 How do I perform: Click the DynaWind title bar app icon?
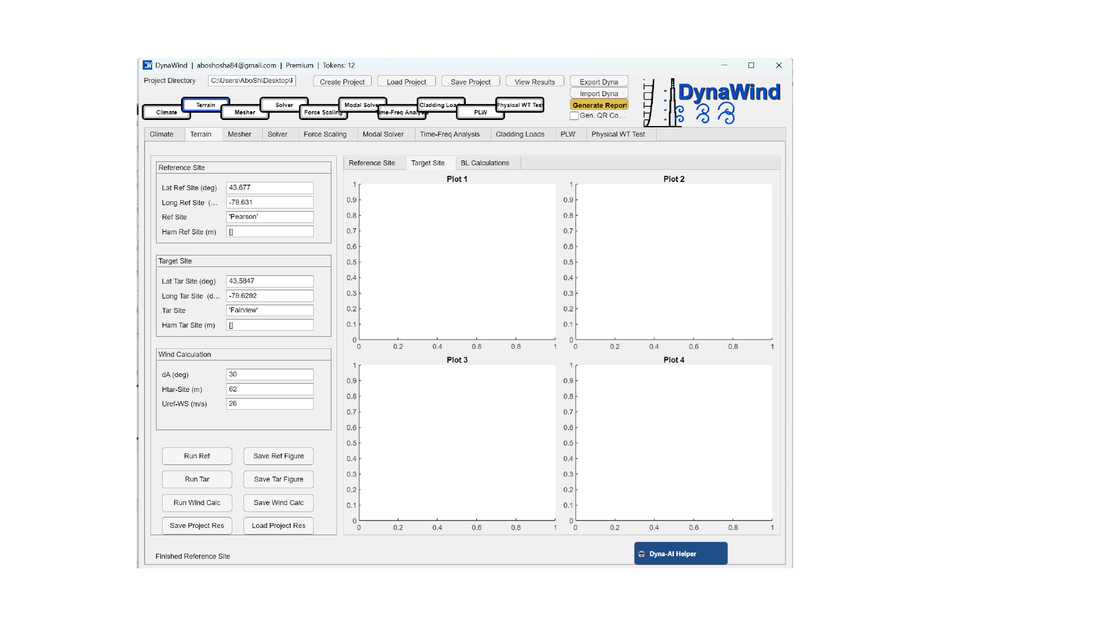(148, 65)
